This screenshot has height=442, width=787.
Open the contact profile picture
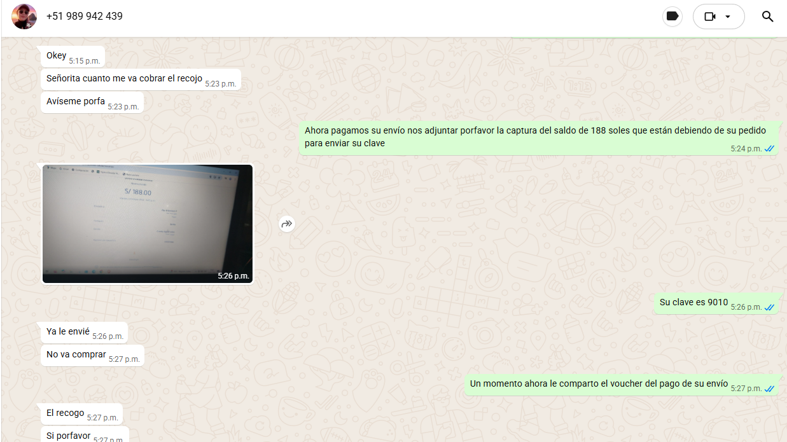[24, 17]
